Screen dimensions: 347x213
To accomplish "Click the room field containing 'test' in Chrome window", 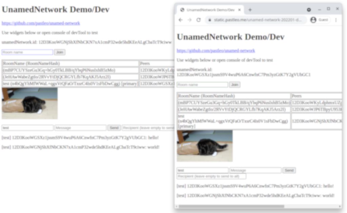I will coord(203,170).
